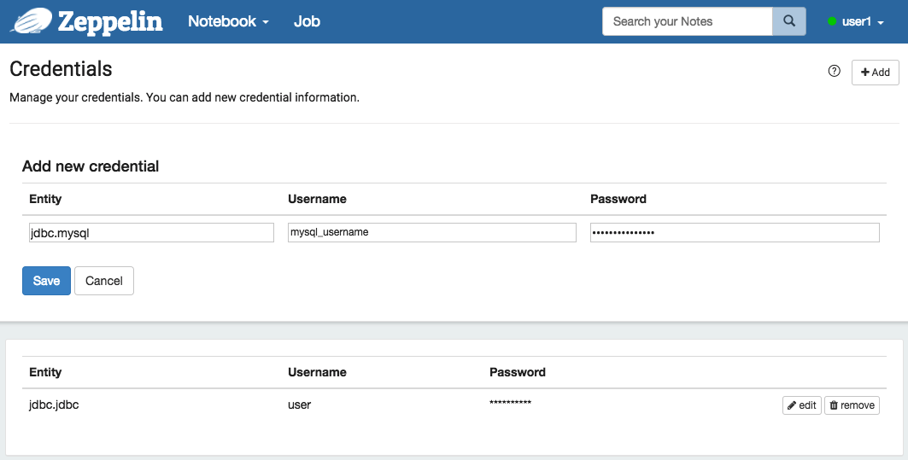Click the pencil edit button for jdbc.jdbc
The height and width of the screenshot is (460, 908).
pyautogui.click(x=801, y=405)
